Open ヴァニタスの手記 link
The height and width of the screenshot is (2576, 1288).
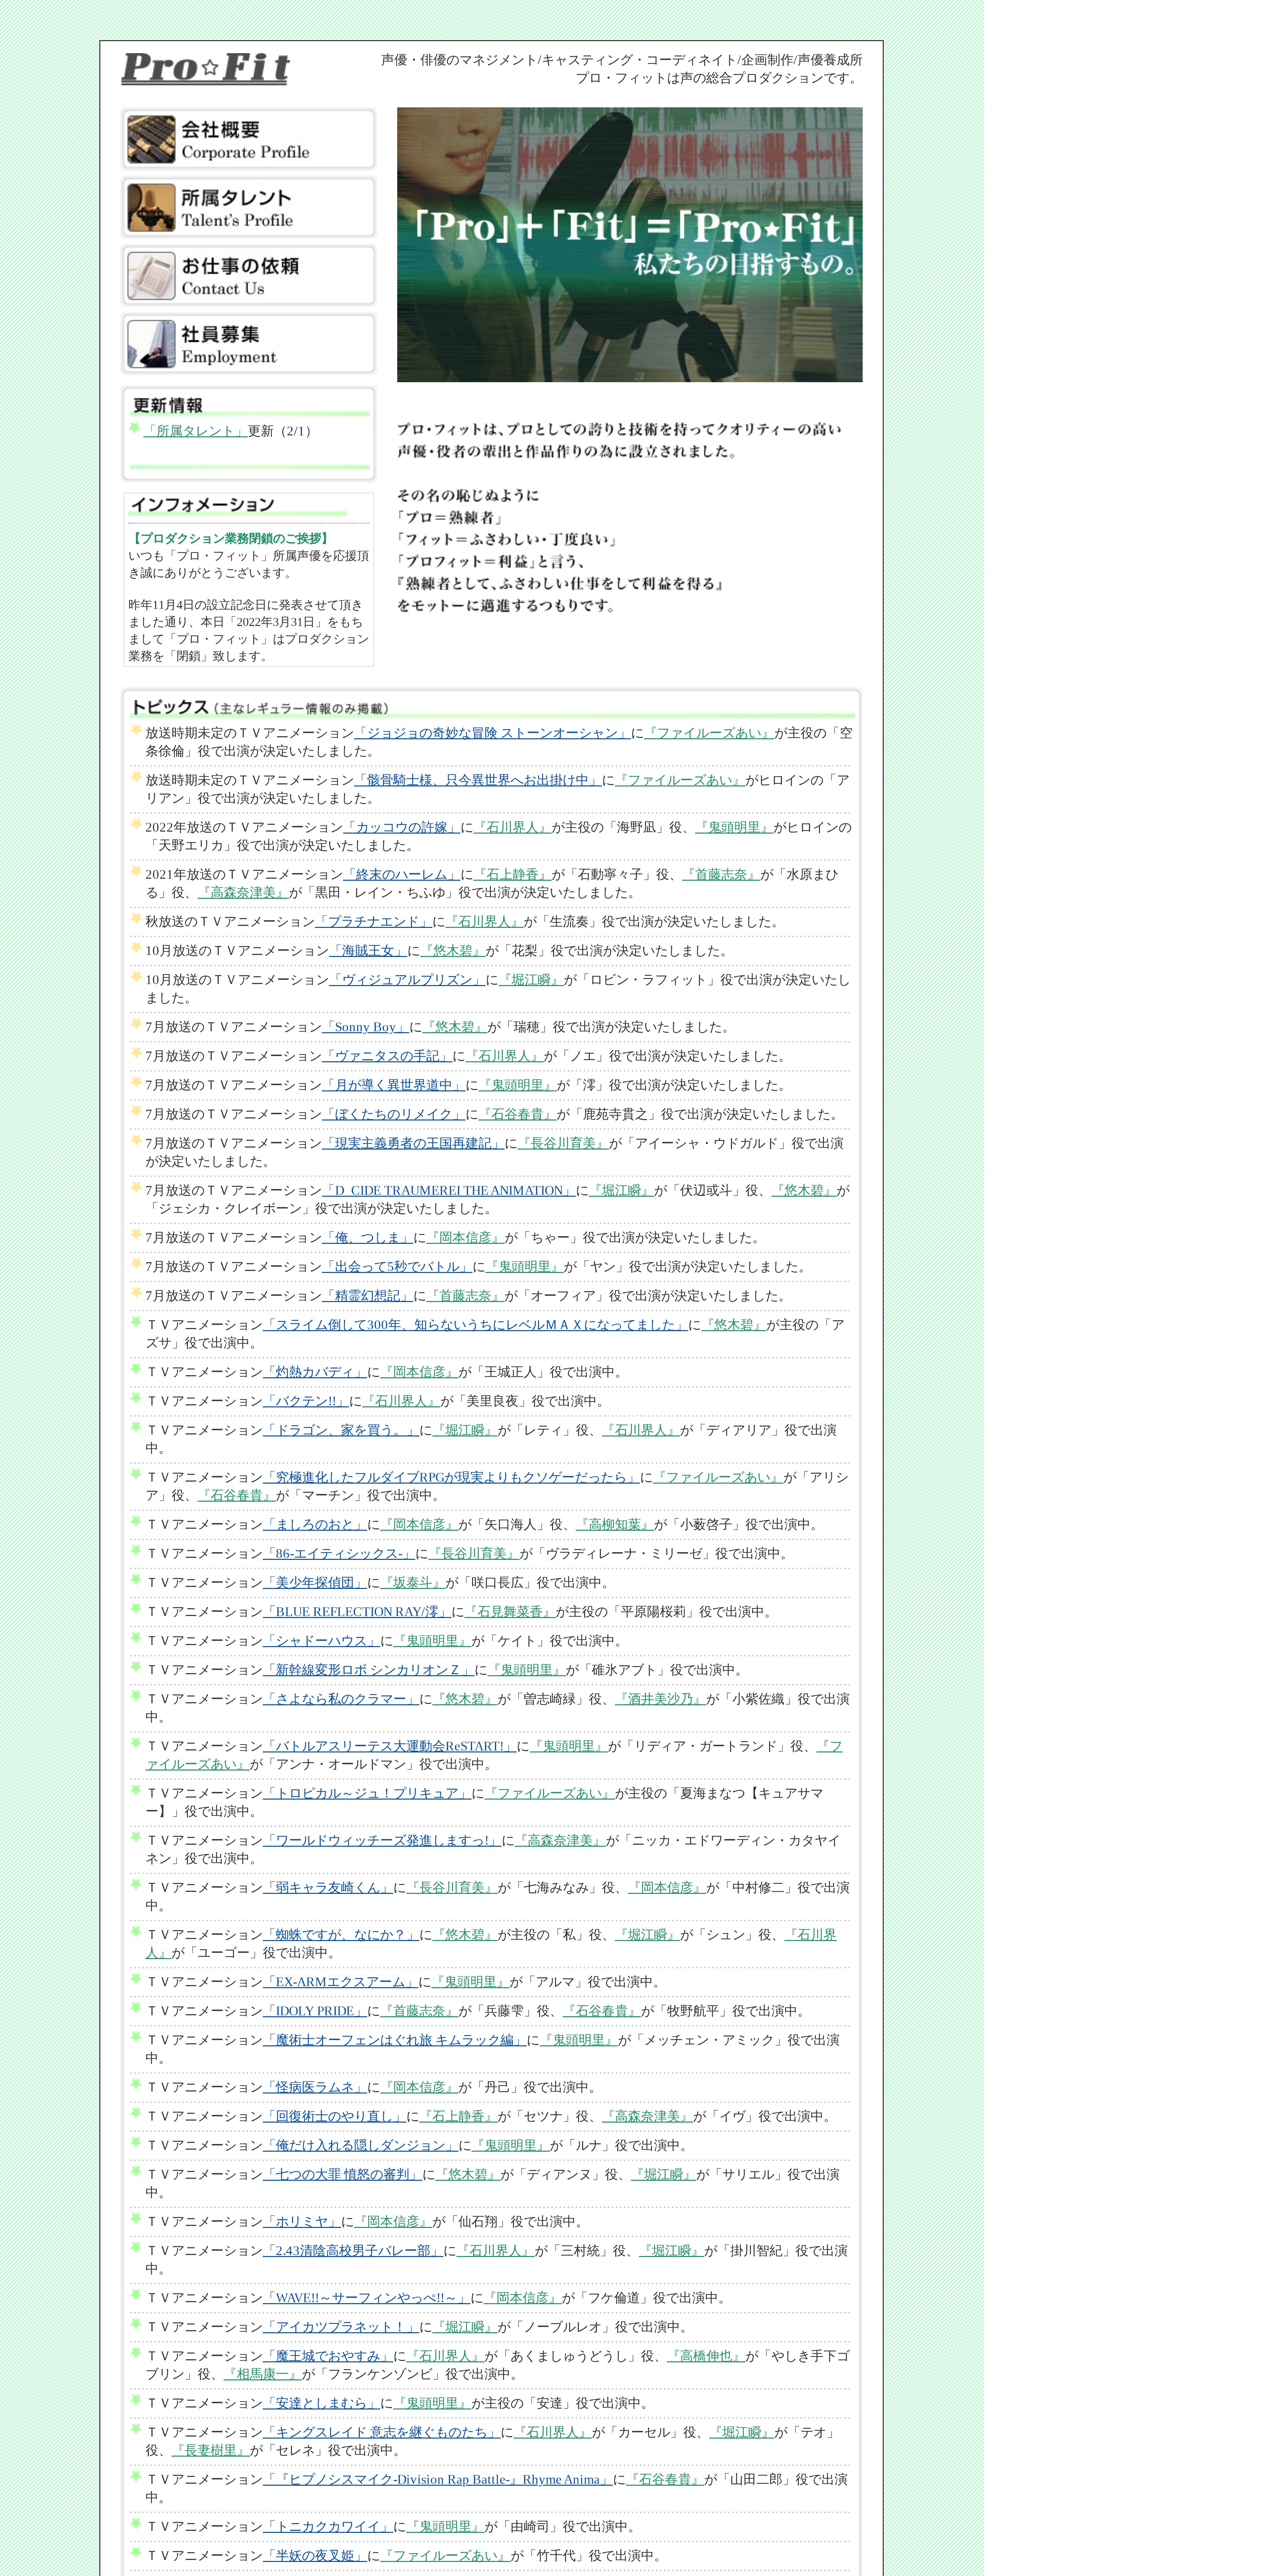click(387, 1056)
